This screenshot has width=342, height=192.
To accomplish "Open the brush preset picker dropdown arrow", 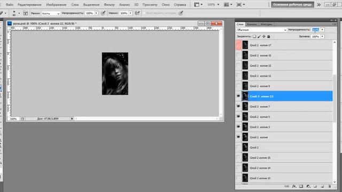I will point(19,13).
